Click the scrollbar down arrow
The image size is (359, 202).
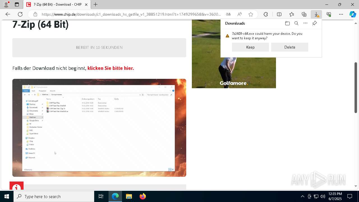(x=356, y=186)
